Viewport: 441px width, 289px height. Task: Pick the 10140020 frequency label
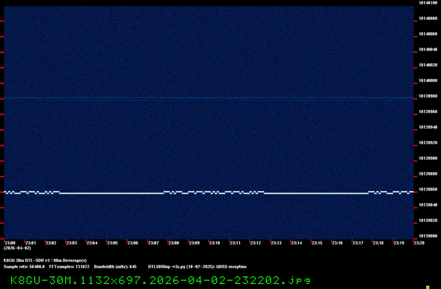pos(428,65)
